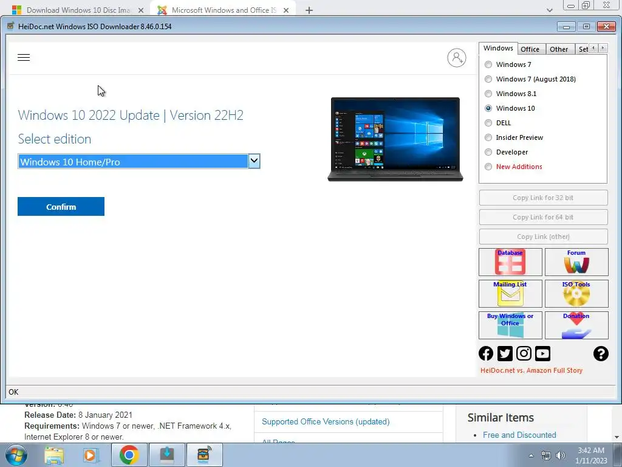Select the Developer radio button
Screen dimensions: 622x467
(488, 152)
